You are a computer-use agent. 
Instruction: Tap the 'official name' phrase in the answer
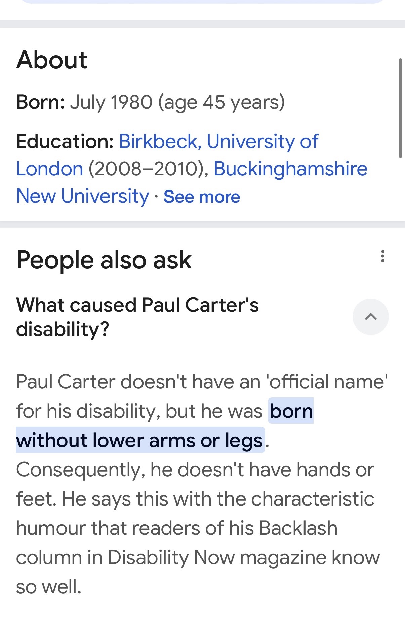click(x=328, y=382)
